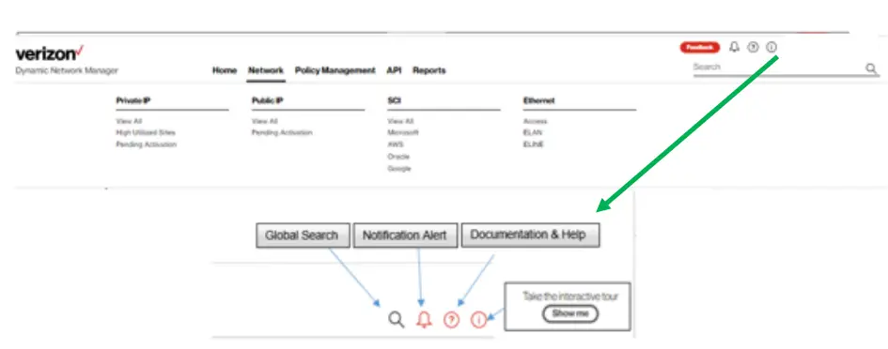Screen dimensions: 888x349
Task: Open View All under Private IP
Action: pos(129,121)
